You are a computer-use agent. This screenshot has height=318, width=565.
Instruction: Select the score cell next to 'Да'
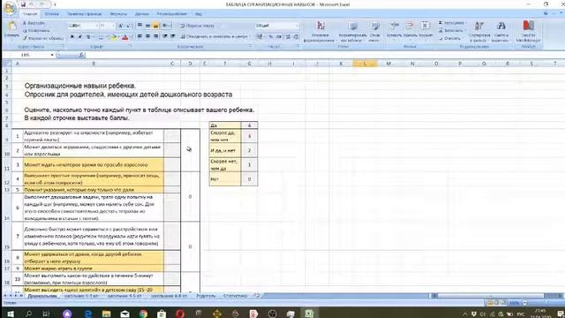249,125
